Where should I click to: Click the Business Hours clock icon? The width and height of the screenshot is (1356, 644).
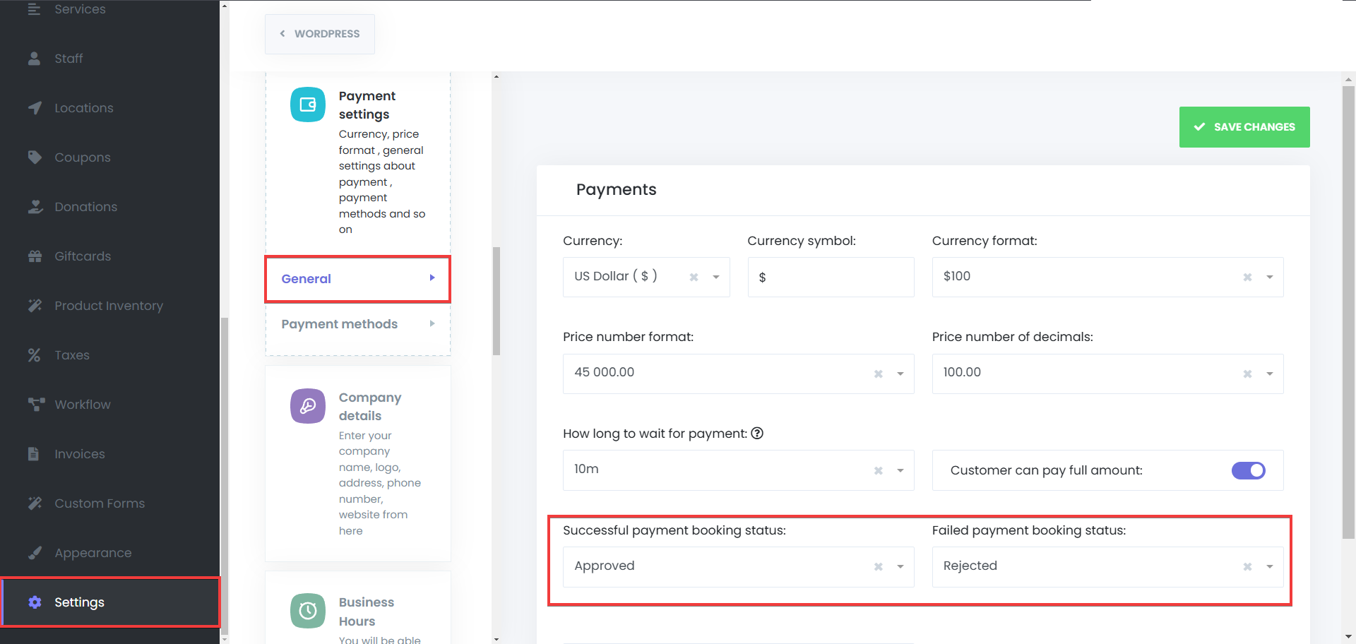click(308, 611)
